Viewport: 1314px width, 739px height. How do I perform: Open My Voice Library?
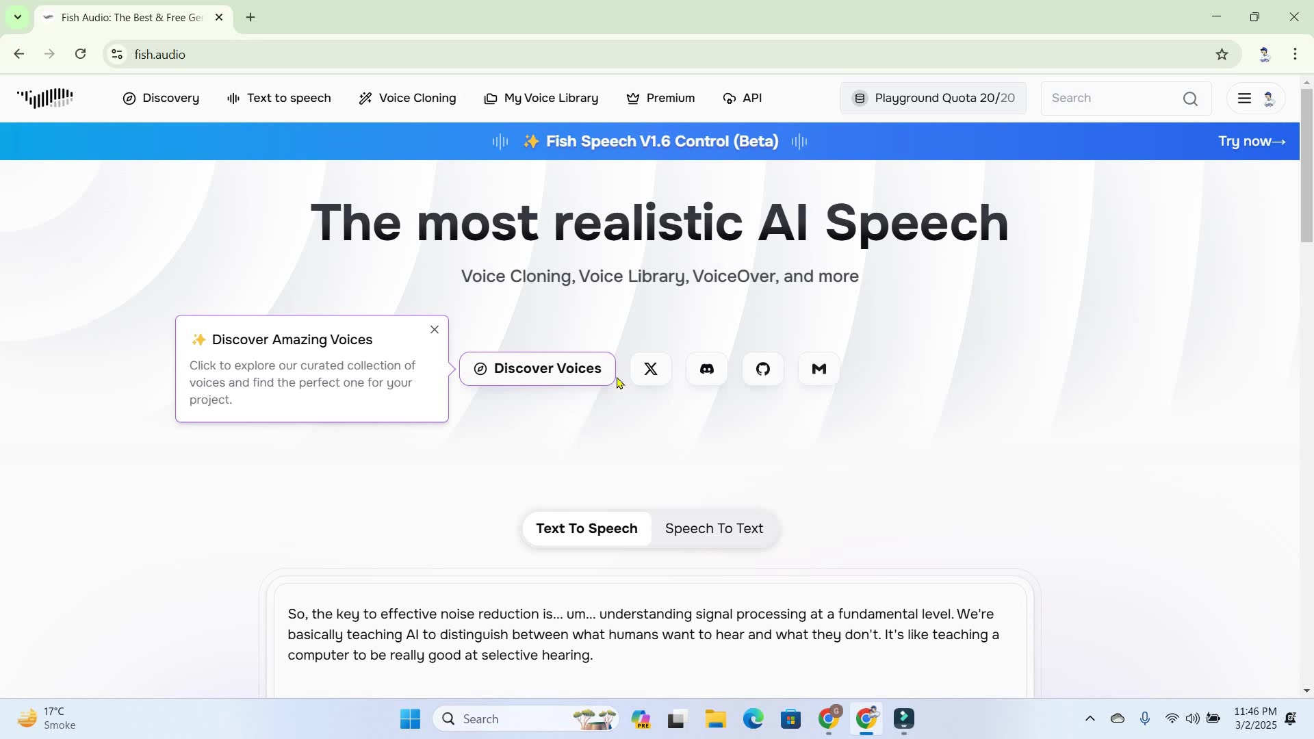click(541, 99)
